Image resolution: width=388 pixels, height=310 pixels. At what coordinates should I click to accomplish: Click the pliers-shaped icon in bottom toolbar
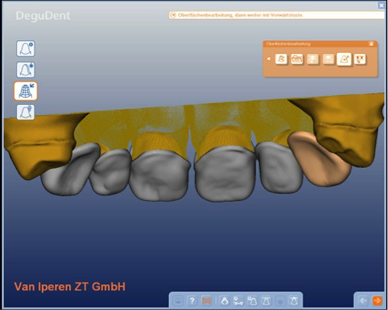225,301
